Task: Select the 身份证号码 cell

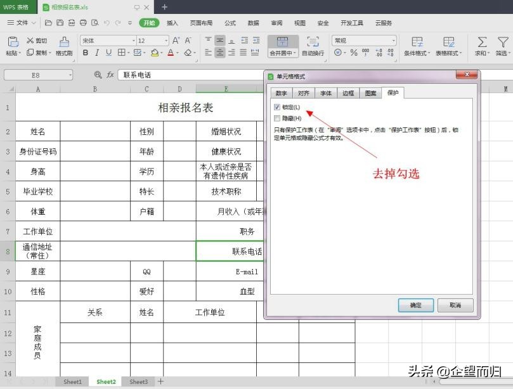Action: (x=38, y=151)
